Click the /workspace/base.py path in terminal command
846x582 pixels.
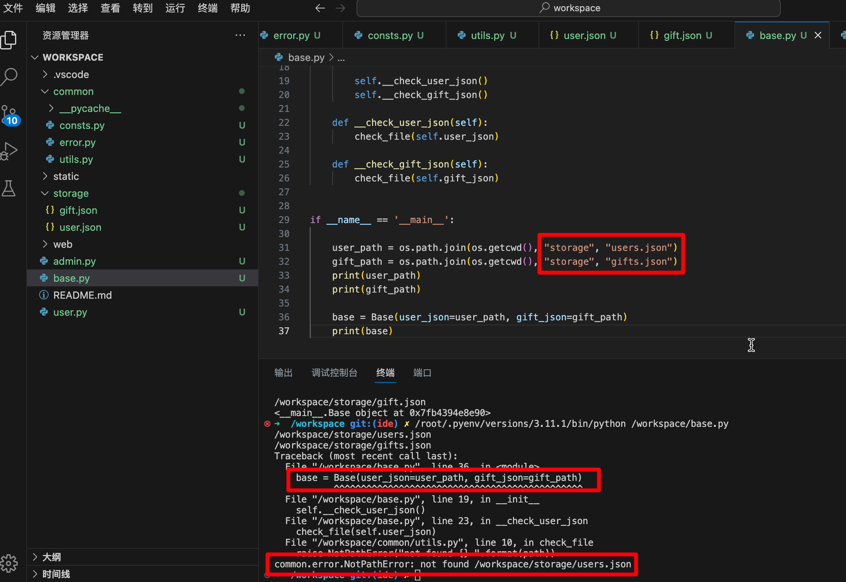pyautogui.click(x=680, y=423)
